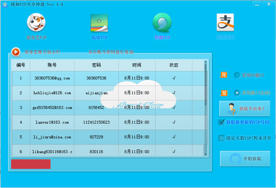Screen dimensions: 276x188
Task: Click the 账号 column header
Action: [x=52, y=65]
